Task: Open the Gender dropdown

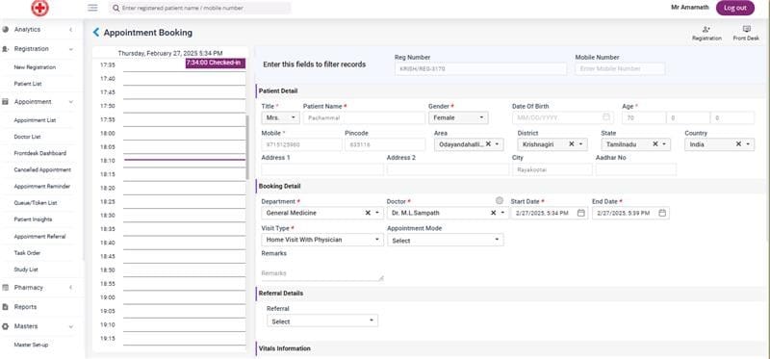Action: pyautogui.click(x=458, y=117)
